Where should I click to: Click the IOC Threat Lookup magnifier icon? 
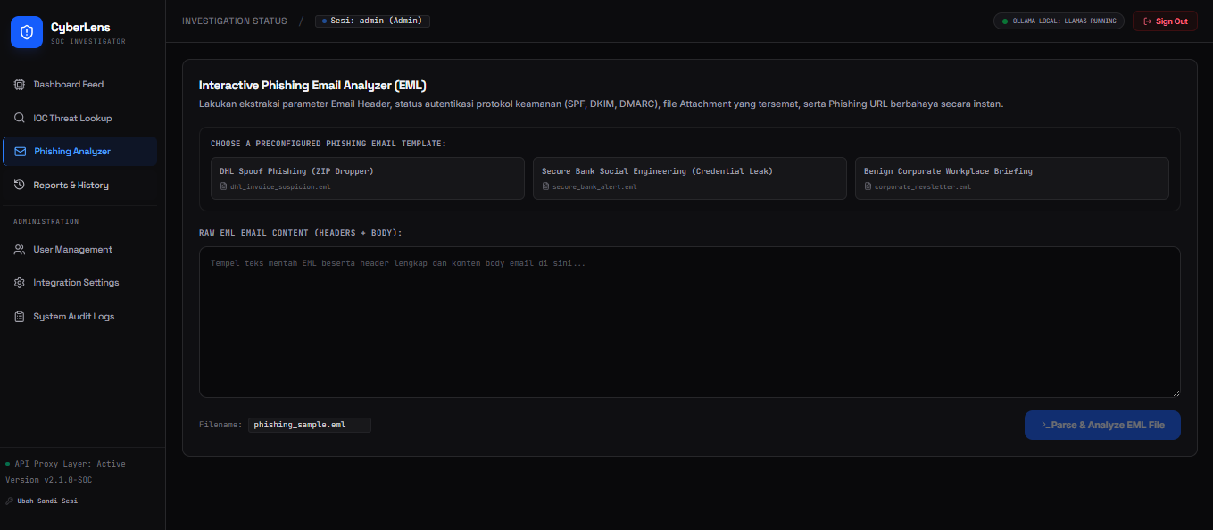pos(20,118)
